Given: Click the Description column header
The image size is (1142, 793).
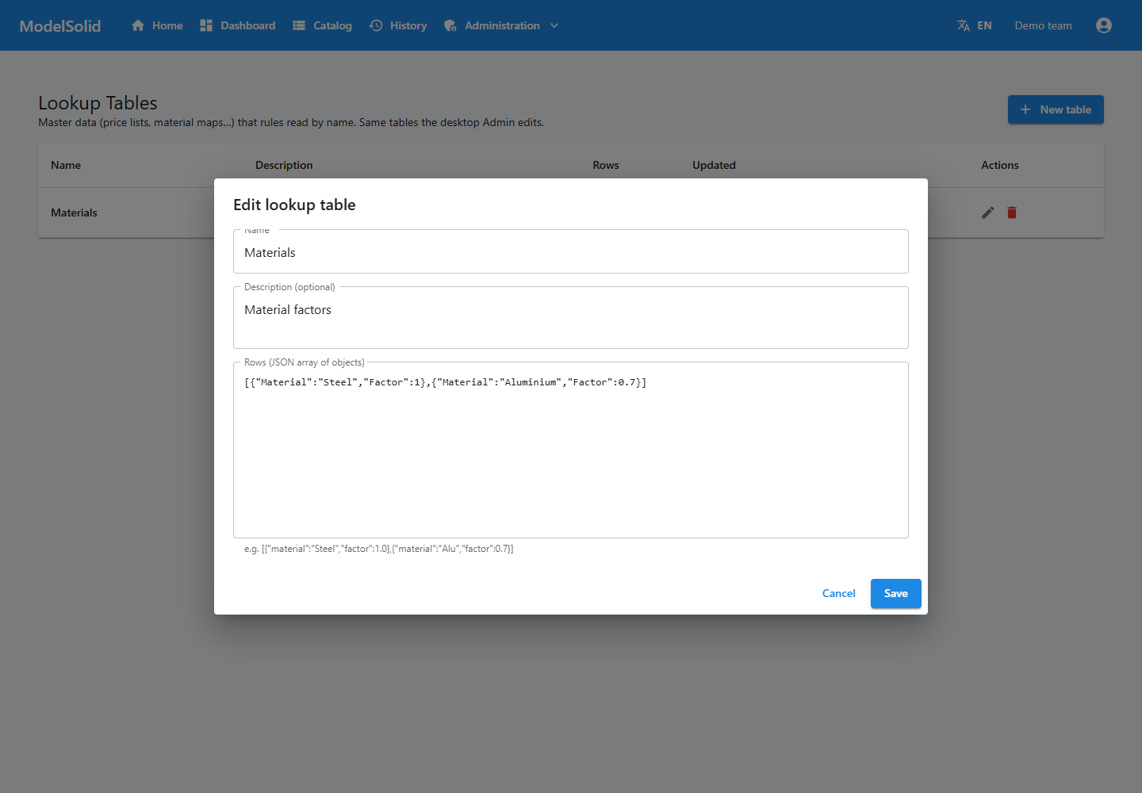Looking at the screenshot, I should click(284, 165).
